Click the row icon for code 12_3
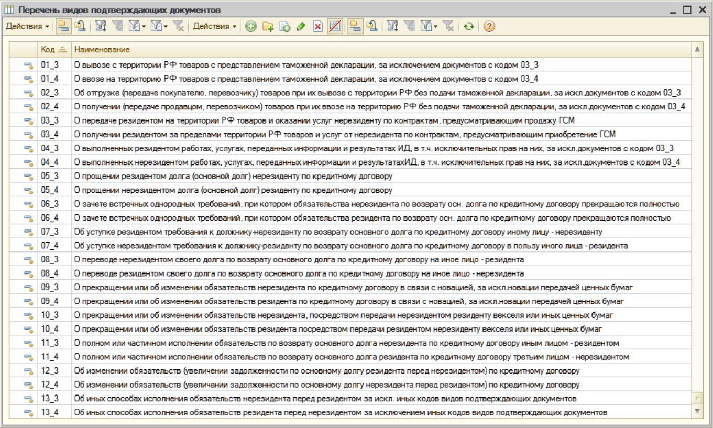Screen dimensions: 713x428 pos(29,371)
